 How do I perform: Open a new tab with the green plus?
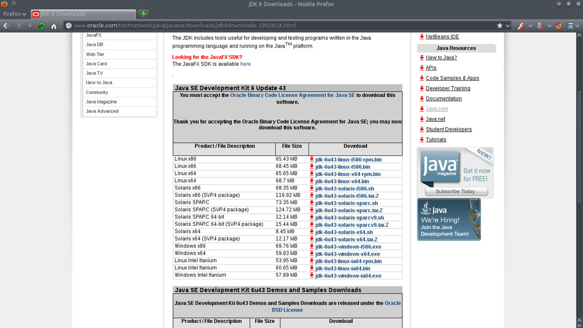point(143,14)
